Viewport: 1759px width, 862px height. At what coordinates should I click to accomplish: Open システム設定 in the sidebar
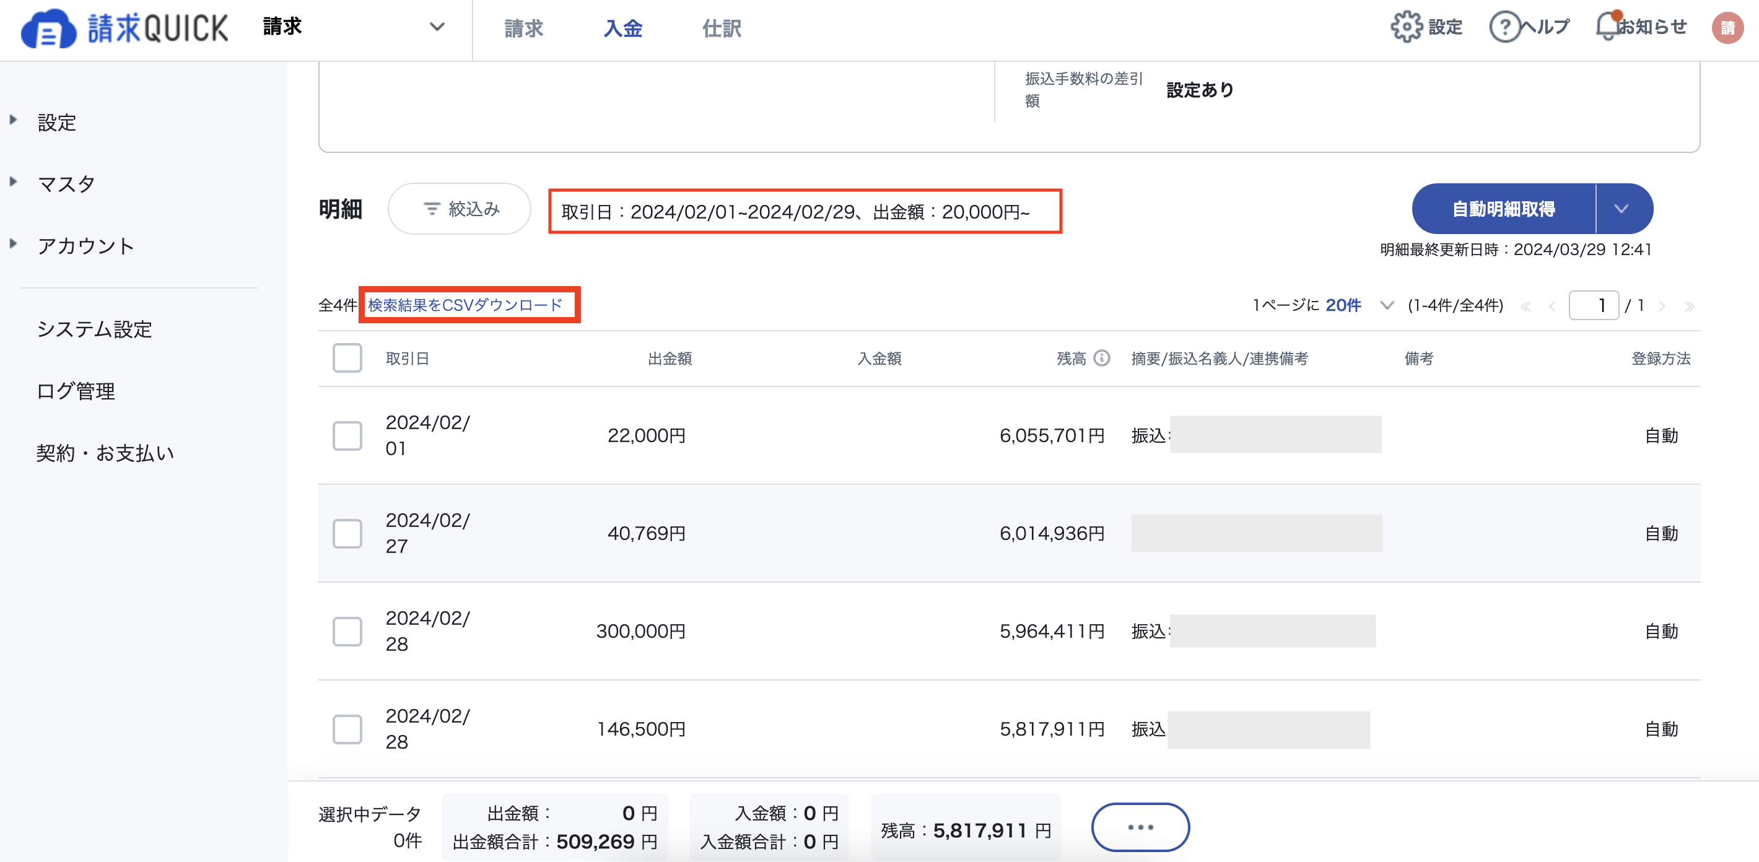tap(95, 329)
